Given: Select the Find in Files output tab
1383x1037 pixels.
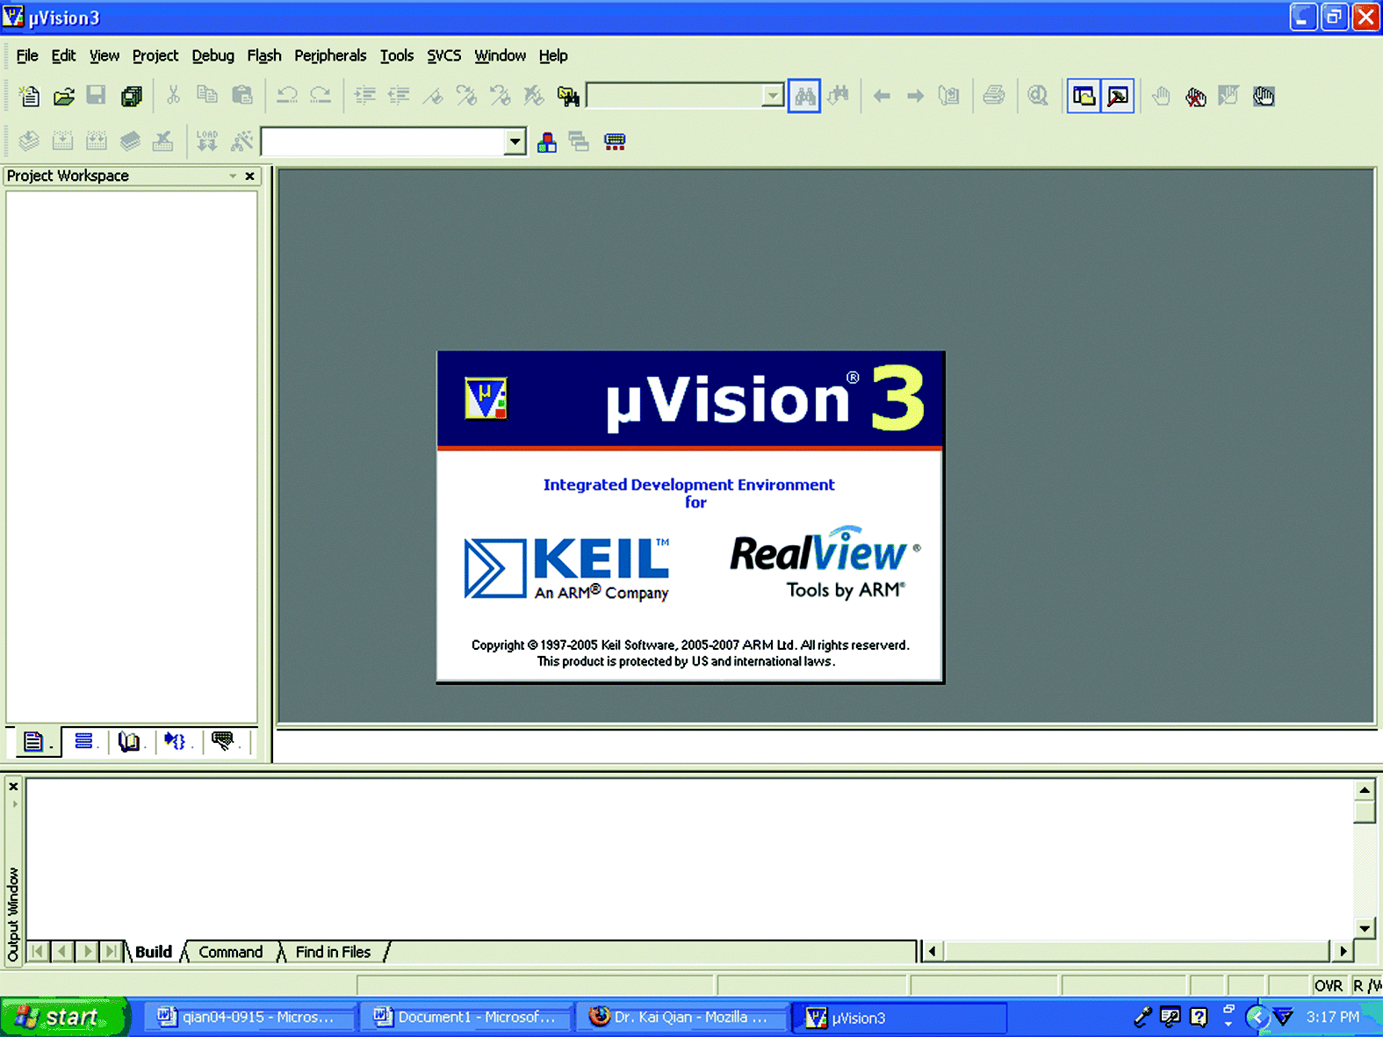Looking at the screenshot, I should pos(333,952).
